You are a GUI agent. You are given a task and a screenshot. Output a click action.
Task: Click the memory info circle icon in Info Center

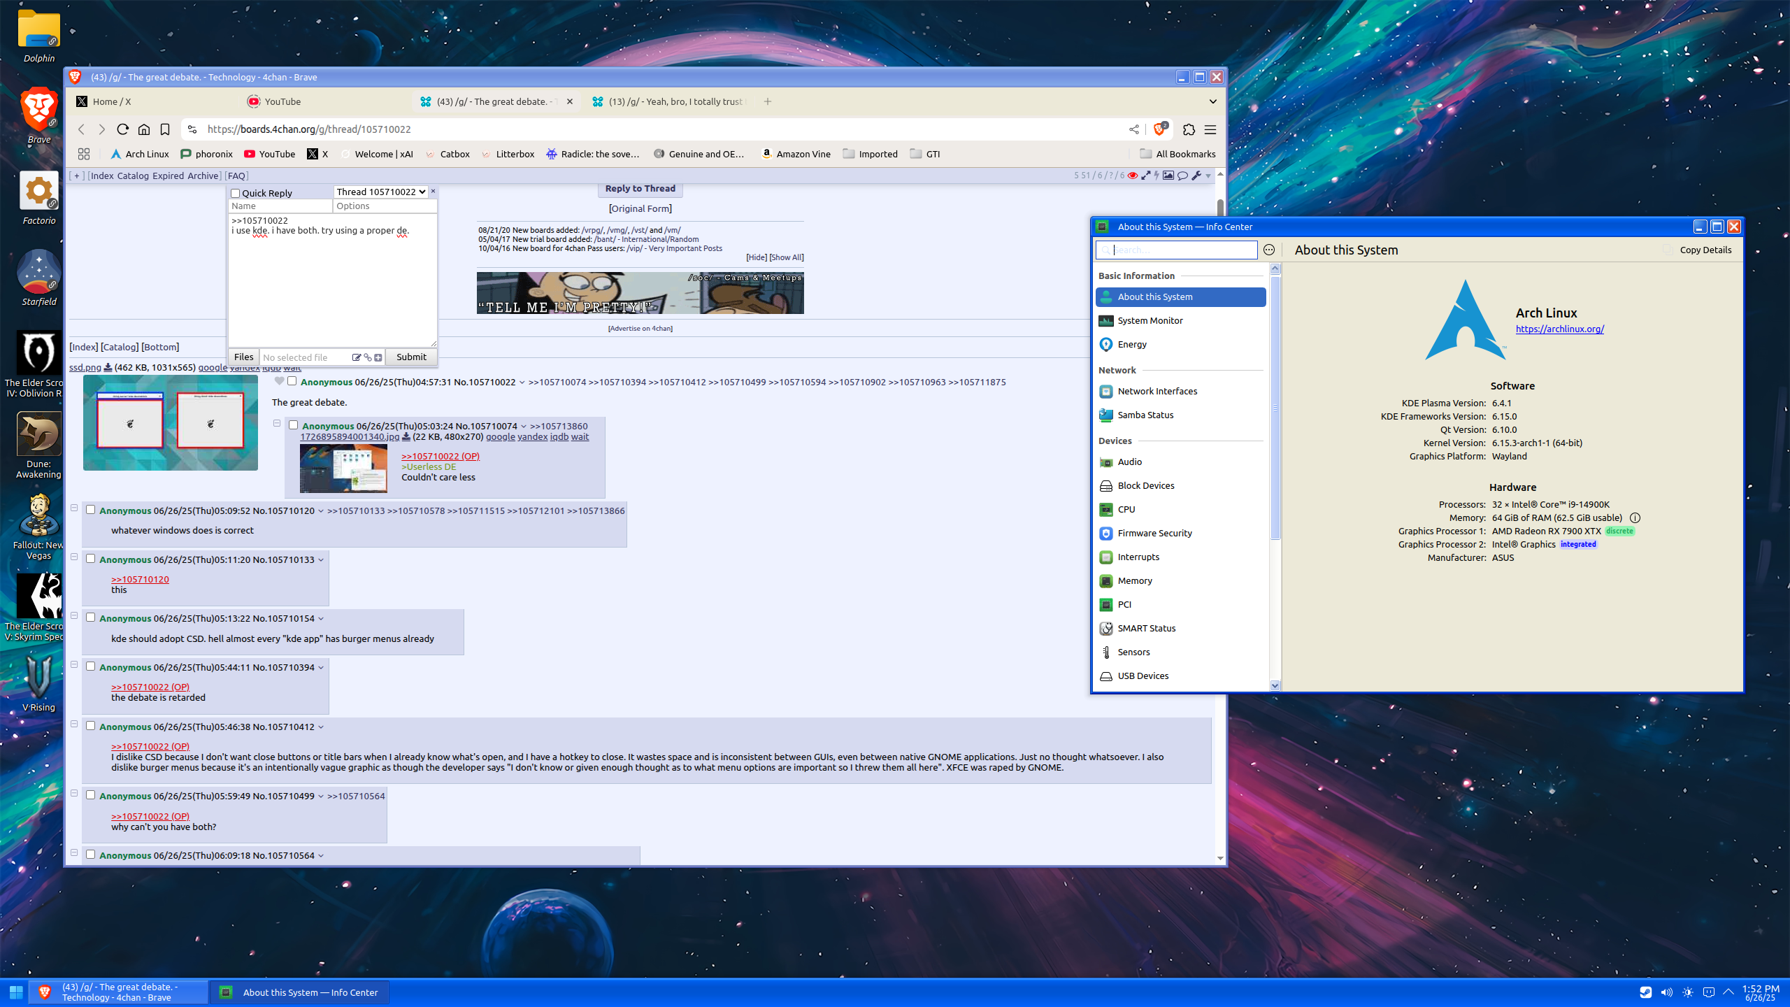tap(1635, 518)
